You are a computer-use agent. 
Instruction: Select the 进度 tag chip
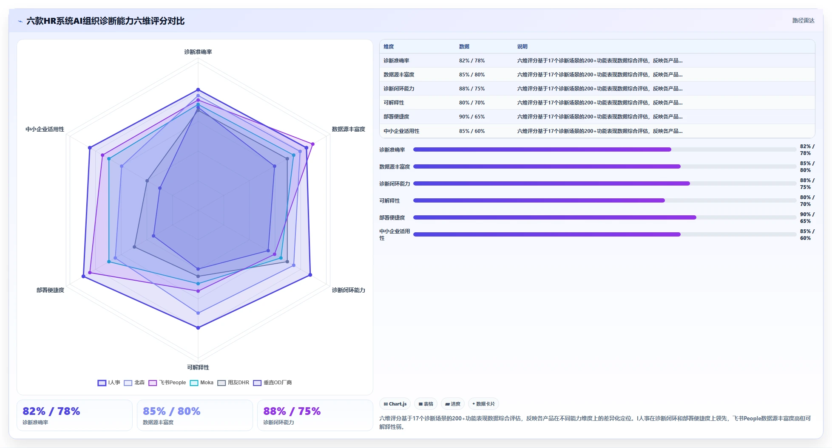click(453, 404)
